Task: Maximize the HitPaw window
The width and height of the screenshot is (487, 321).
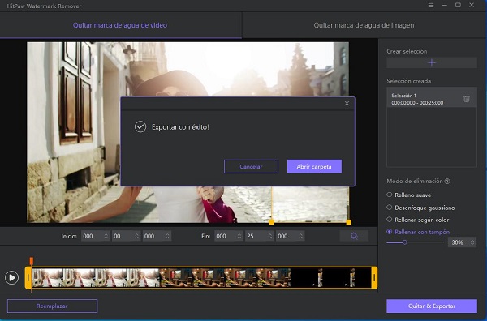Action: [x=458, y=5]
